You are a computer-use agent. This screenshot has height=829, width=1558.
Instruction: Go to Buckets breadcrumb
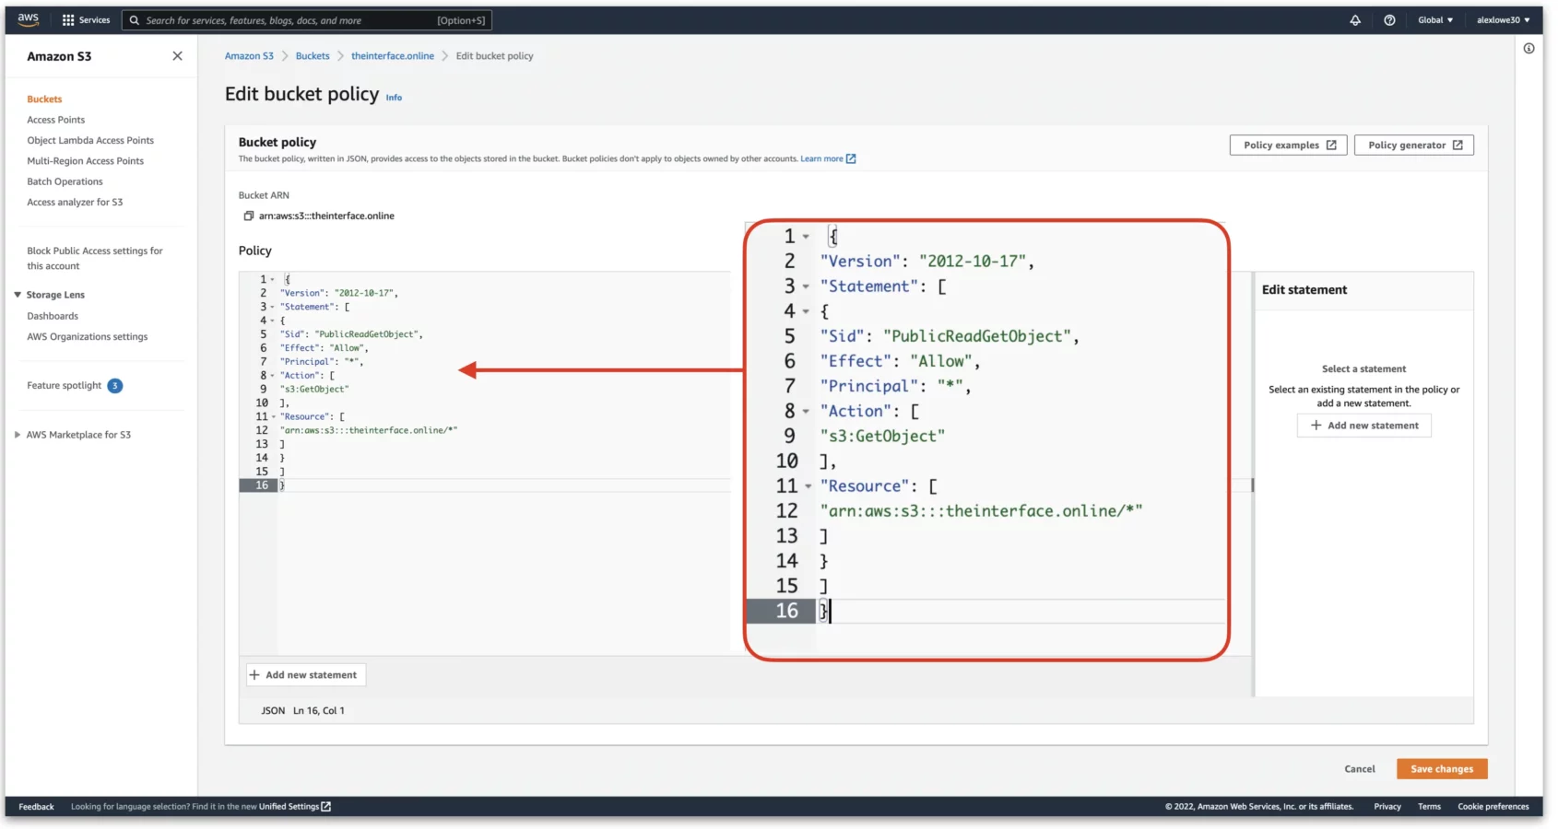(313, 56)
